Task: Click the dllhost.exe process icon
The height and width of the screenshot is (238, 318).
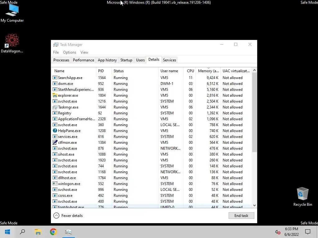Action: tap(55, 178)
